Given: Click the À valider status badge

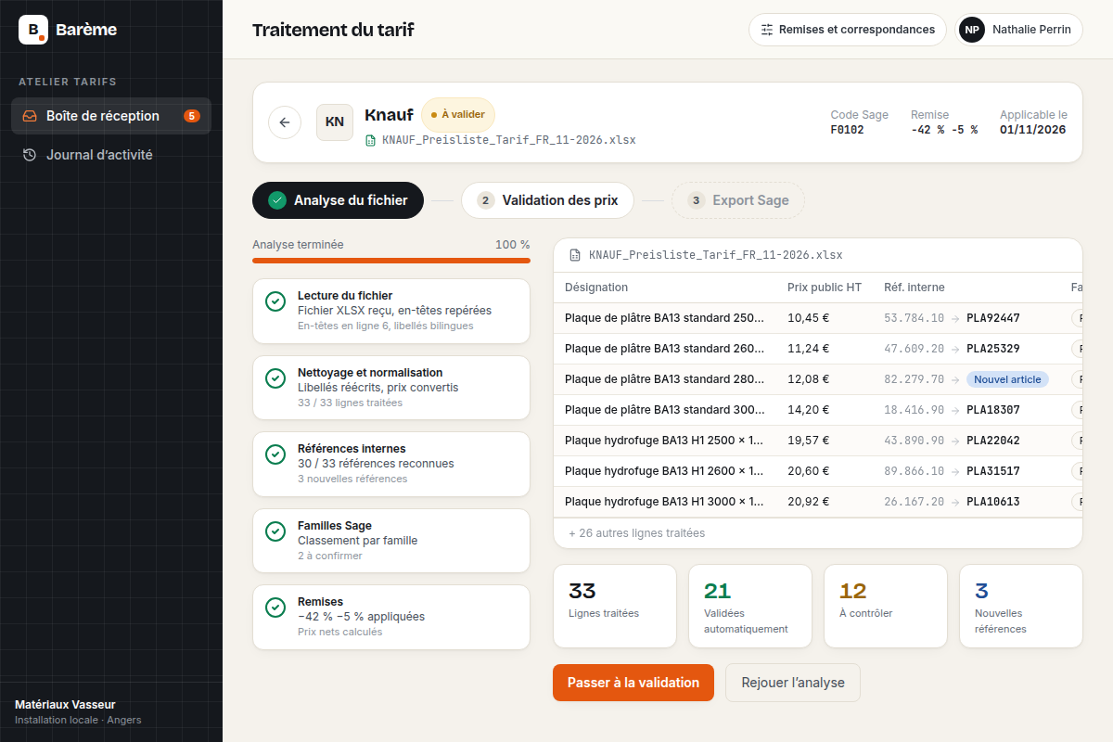Looking at the screenshot, I should (x=458, y=115).
